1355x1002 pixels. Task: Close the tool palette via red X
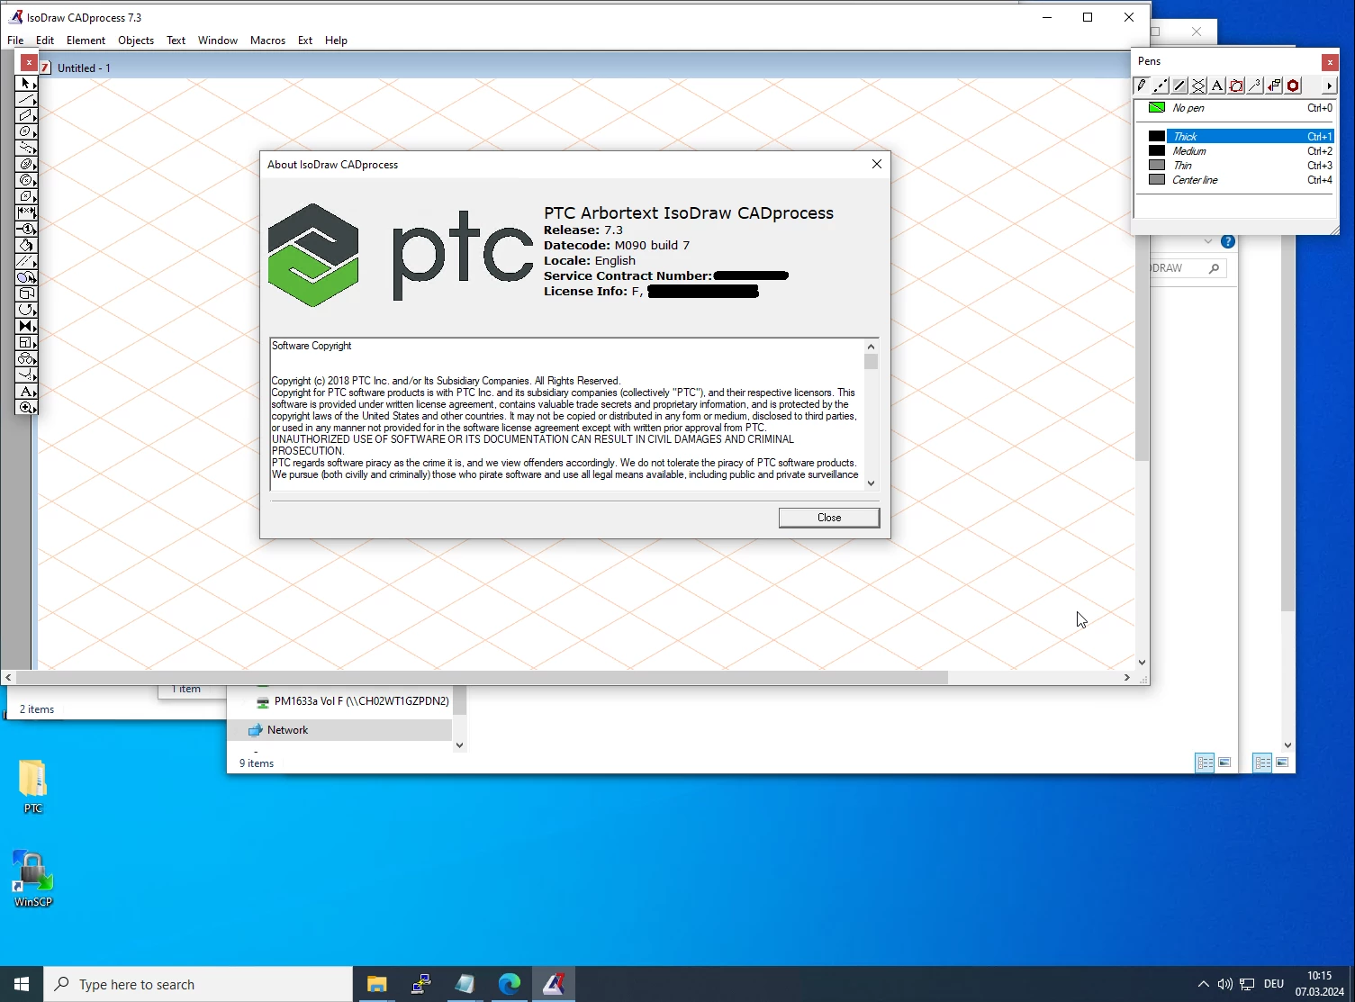29,63
